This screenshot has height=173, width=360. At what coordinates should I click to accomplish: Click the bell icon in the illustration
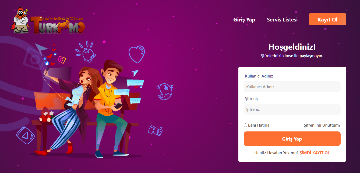[86, 52]
